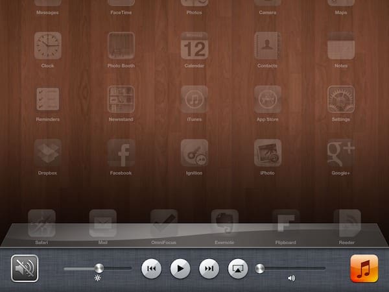389x292 pixels.
Task: Open the Settings app
Action: (341, 99)
